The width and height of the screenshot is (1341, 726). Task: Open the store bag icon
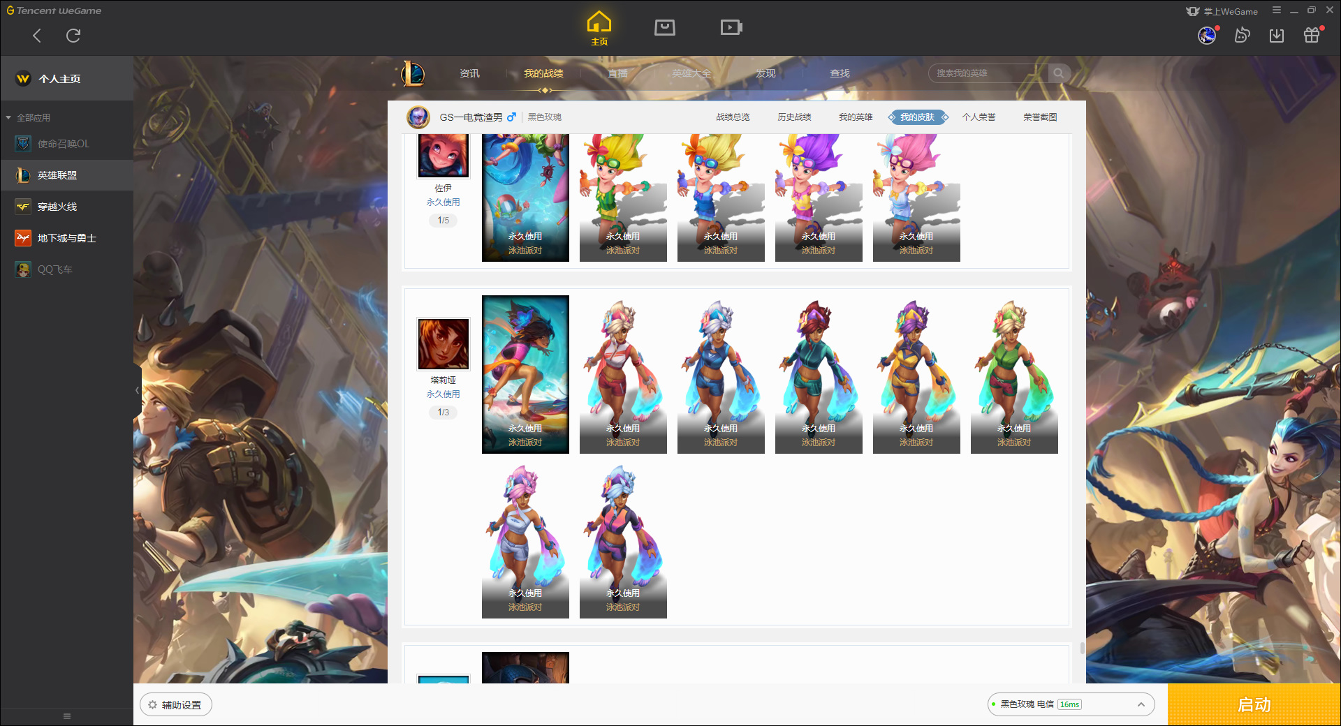665,28
